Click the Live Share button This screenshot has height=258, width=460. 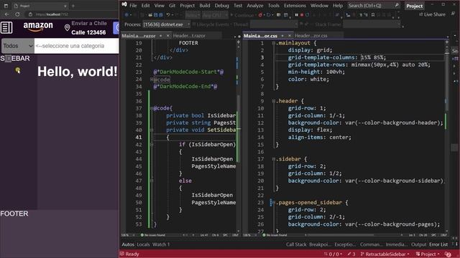[x=432, y=14]
